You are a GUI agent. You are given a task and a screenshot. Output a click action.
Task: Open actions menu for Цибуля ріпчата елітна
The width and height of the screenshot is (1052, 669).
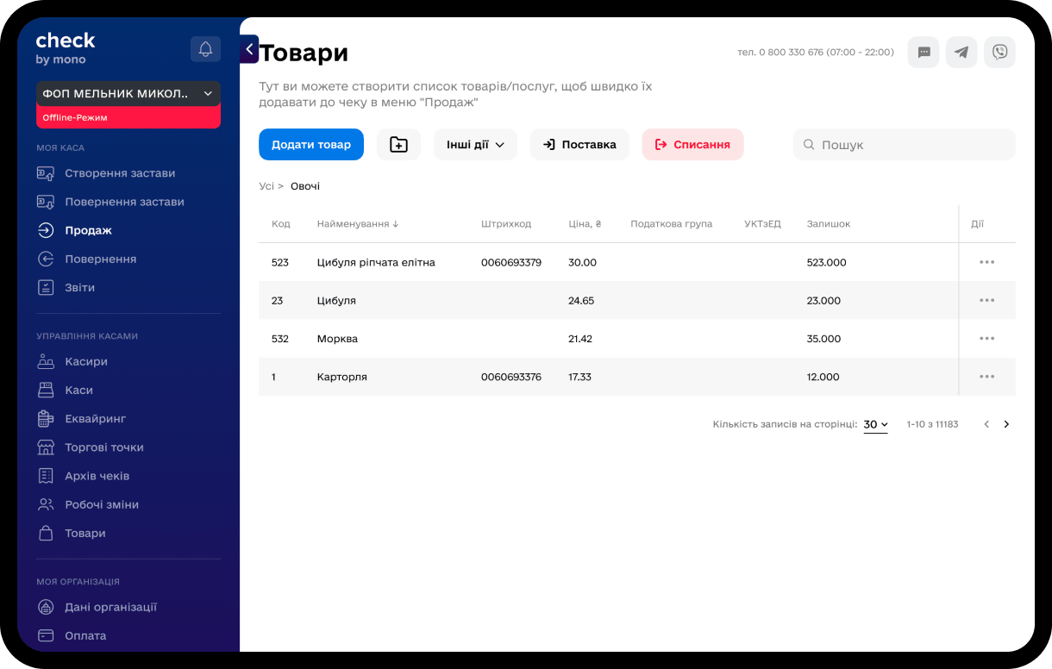[x=986, y=262]
